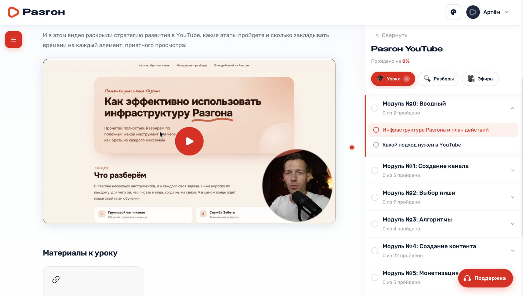The width and height of the screenshot is (523, 296).
Task: Select the Уроки tab
Action: [x=393, y=79]
